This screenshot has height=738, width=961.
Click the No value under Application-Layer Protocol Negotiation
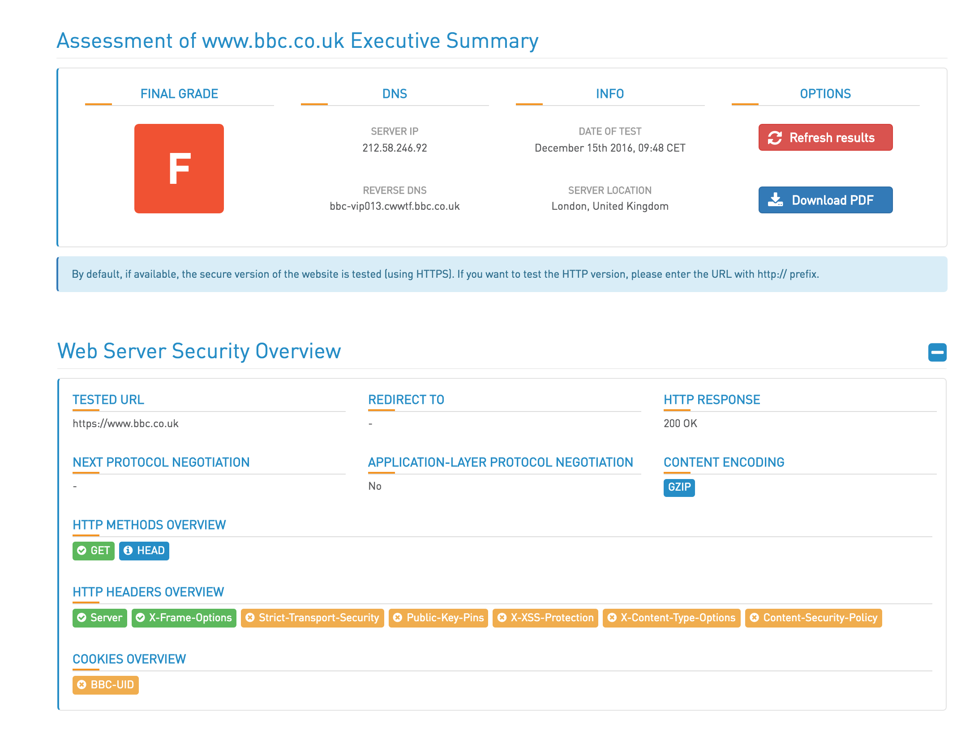(375, 486)
